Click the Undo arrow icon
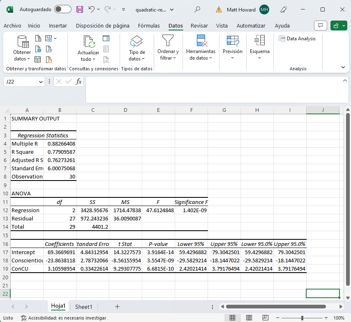 92,9
